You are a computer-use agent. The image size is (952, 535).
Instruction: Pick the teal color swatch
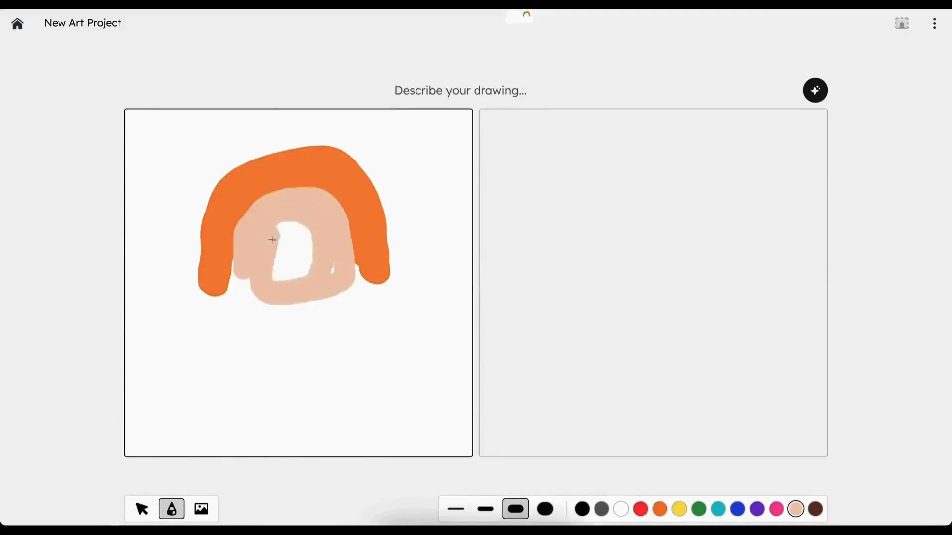tap(718, 509)
